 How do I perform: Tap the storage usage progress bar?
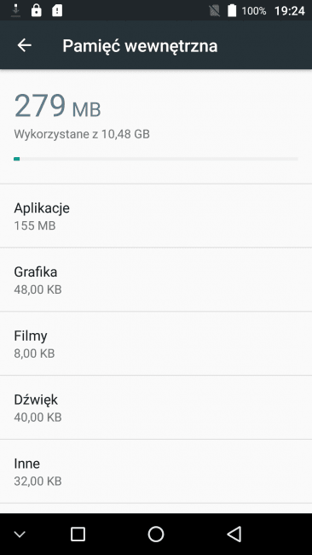[x=156, y=159]
